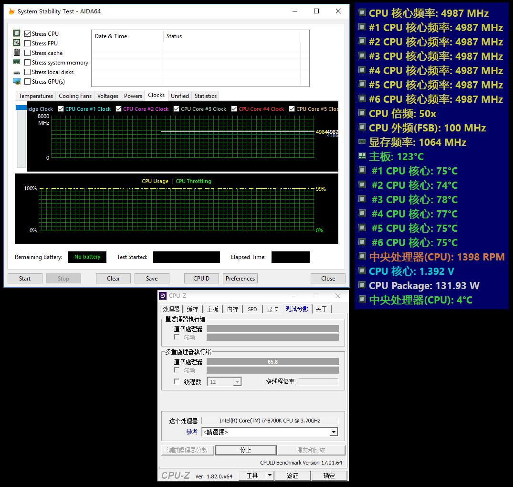The width and height of the screenshot is (513, 487).
Task: Click the CPU-Z app icon in title bar
Action: click(x=163, y=296)
